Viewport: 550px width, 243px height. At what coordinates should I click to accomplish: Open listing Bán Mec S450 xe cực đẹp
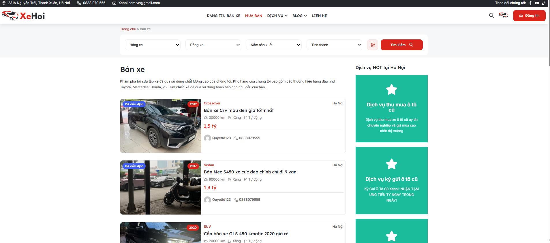click(x=250, y=172)
